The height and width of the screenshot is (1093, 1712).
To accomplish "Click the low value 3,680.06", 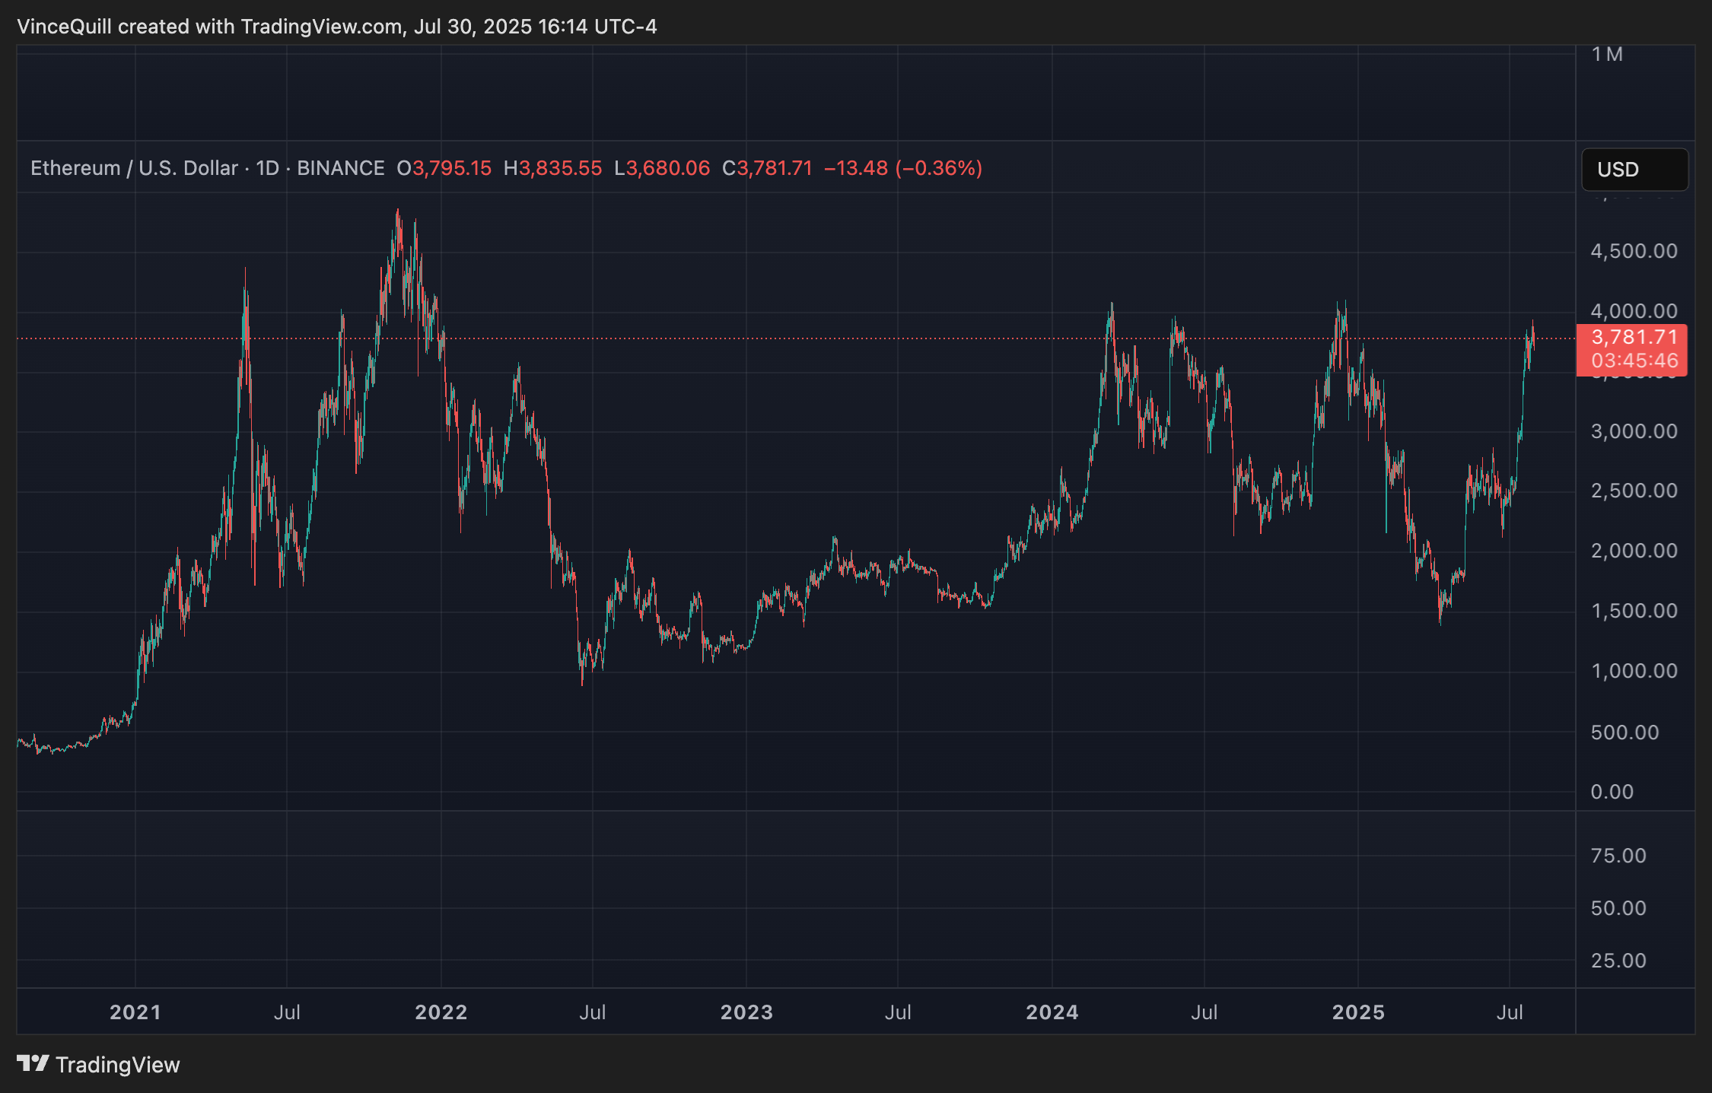I will (668, 168).
